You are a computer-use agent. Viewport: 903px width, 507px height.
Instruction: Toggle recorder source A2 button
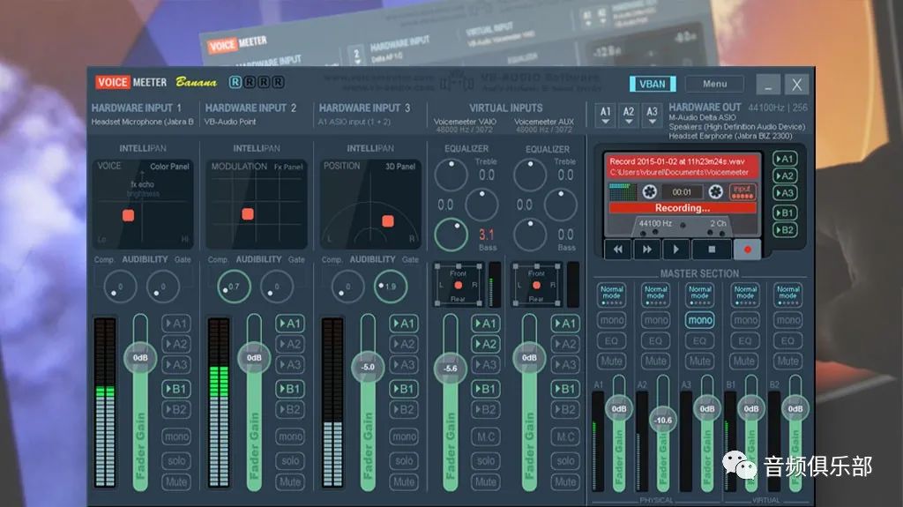(x=784, y=175)
